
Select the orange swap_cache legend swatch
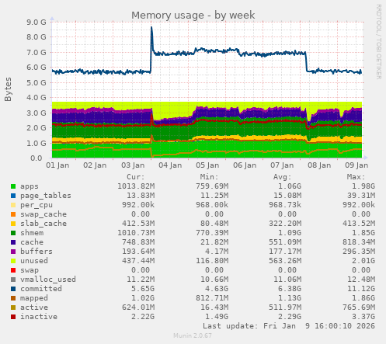coord(13,214)
